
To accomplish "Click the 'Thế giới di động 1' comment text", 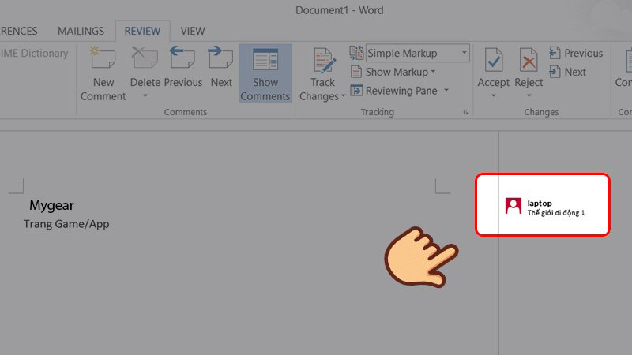I will click(x=556, y=213).
